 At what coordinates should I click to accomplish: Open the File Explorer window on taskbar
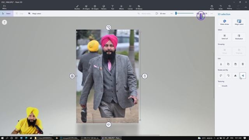(x=44, y=138)
